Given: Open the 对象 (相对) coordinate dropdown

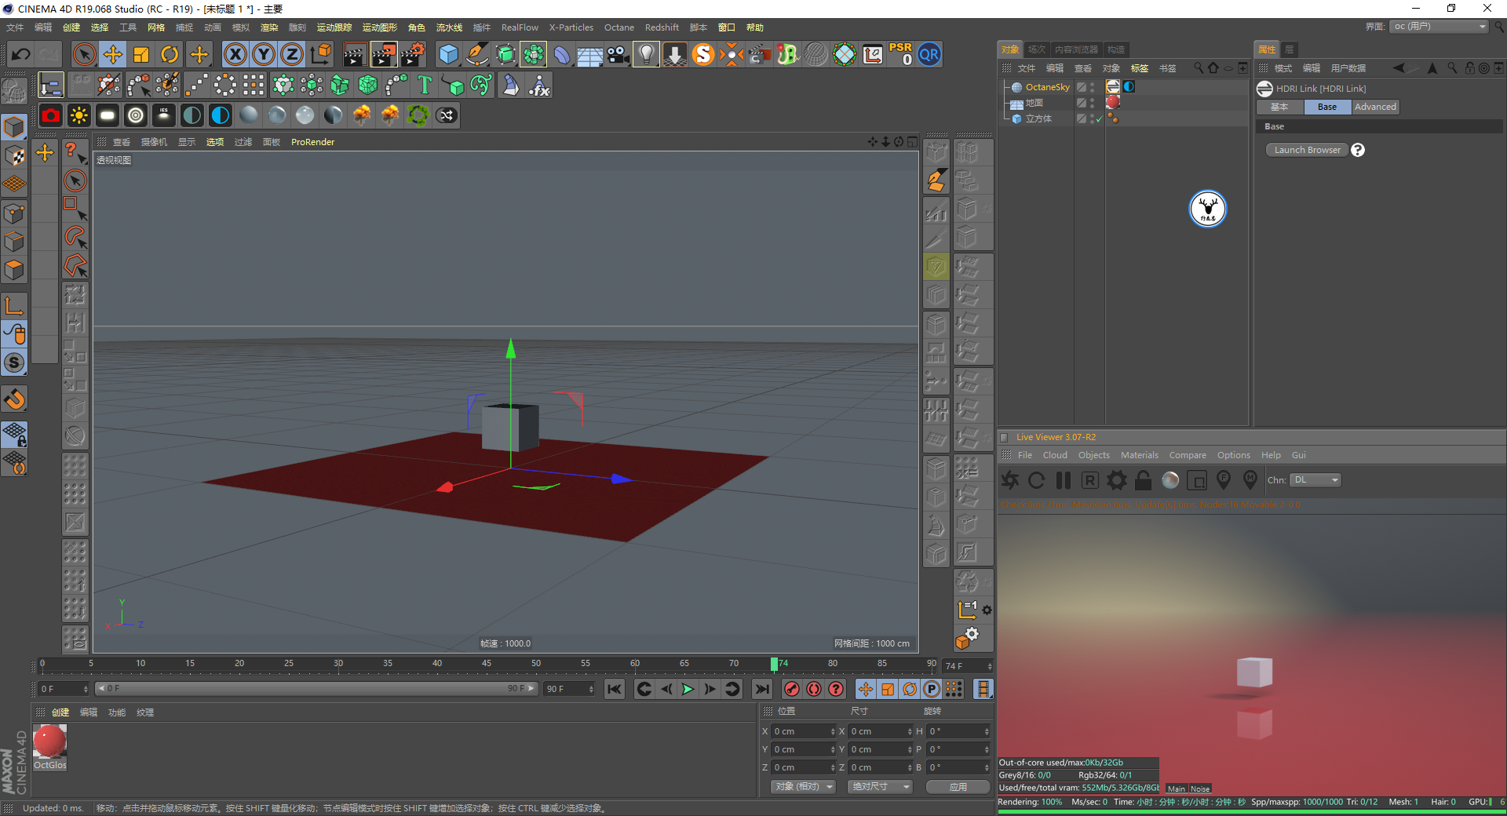Looking at the screenshot, I should (804, 786).
